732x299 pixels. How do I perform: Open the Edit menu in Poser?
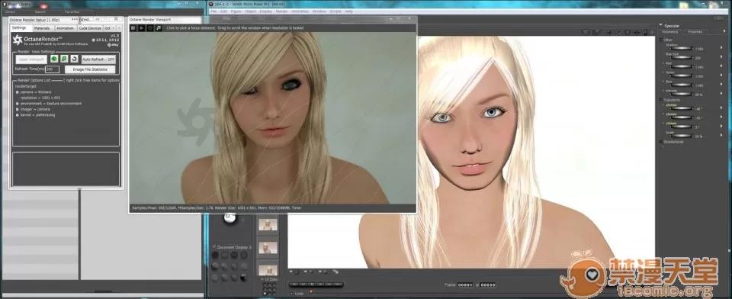pos(223,11)
